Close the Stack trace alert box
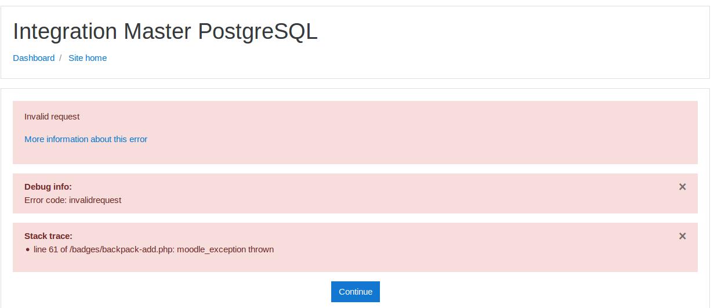This screenshot has width=714, height=308. (x=682, y=236)
